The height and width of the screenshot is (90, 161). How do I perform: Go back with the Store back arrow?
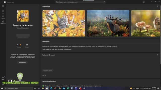click(x=2, y=2)
